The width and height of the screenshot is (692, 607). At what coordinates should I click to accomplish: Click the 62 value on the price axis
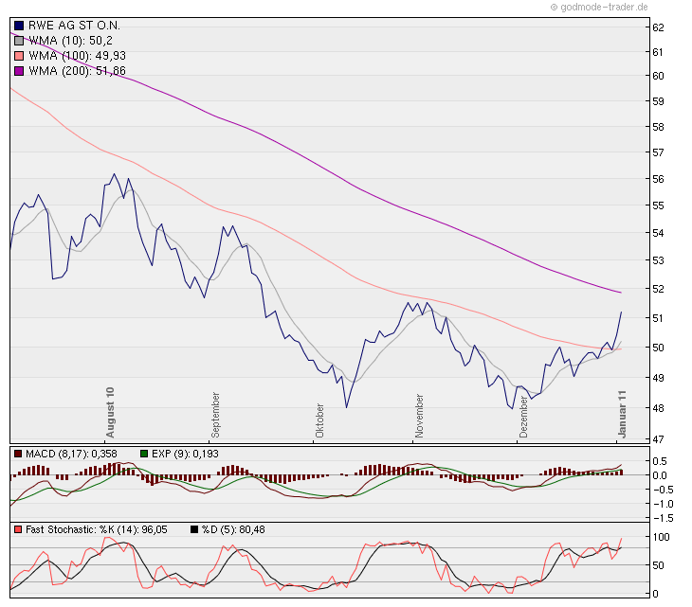tap(657, 27)
